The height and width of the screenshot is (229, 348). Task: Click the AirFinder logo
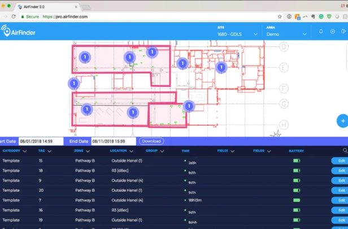tap(18, 31)
